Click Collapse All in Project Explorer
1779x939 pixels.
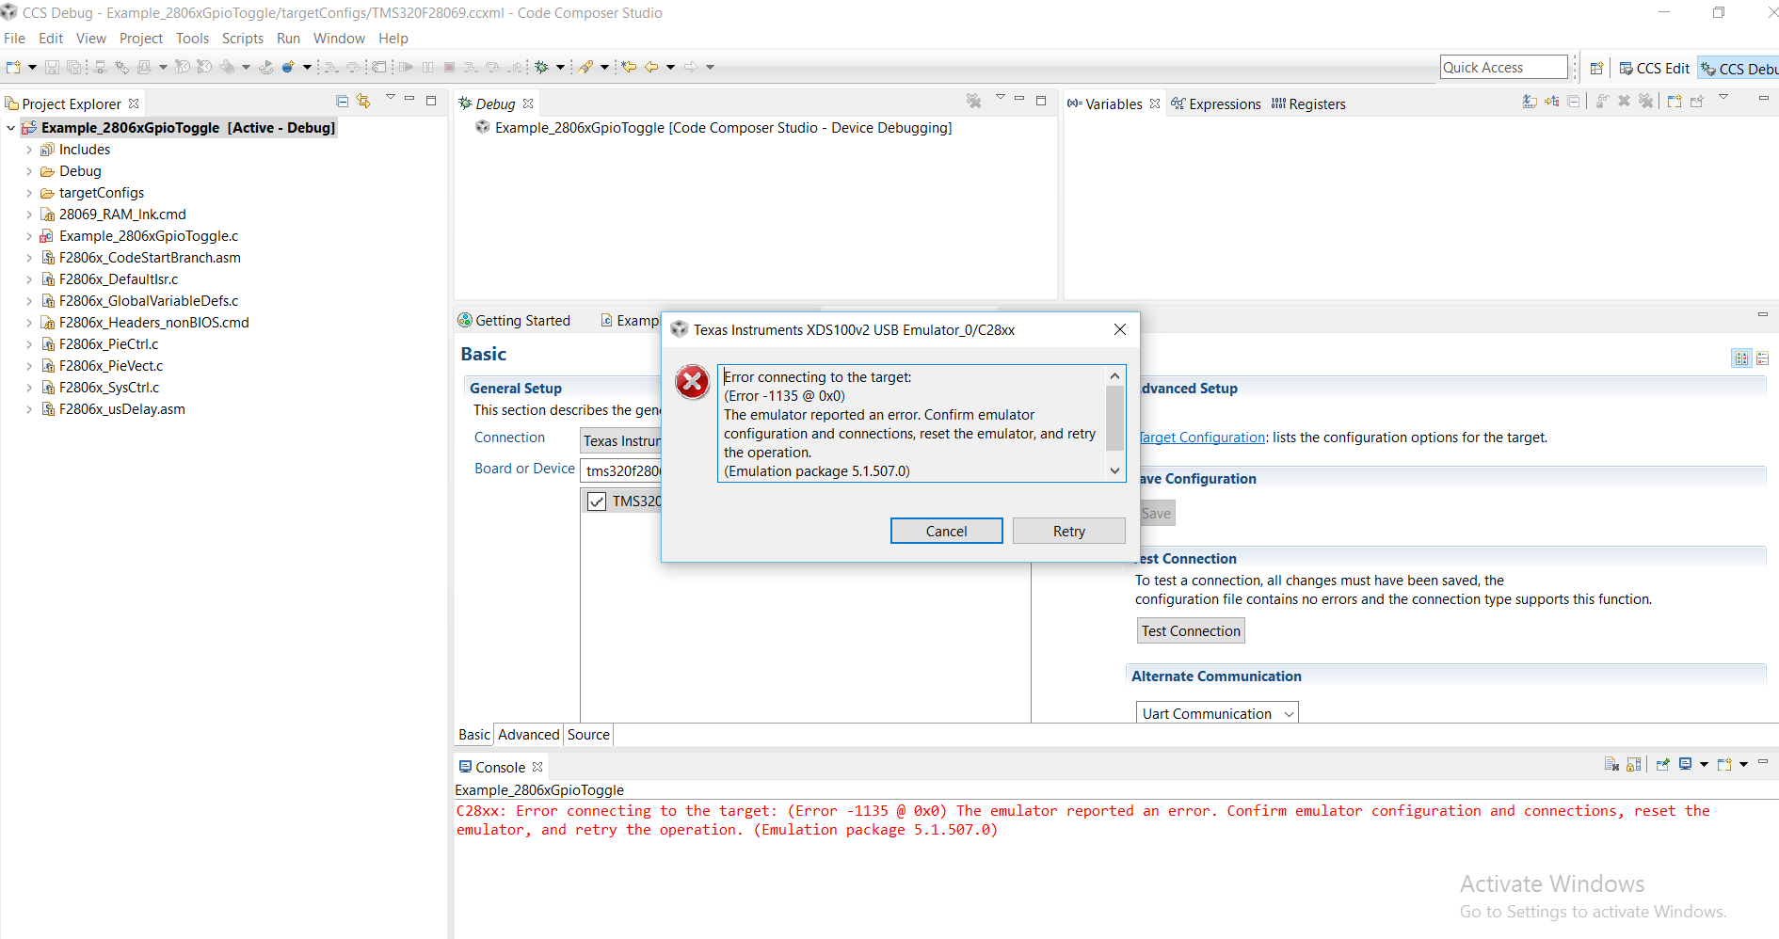pyautogui.click(x=343, y=101)
